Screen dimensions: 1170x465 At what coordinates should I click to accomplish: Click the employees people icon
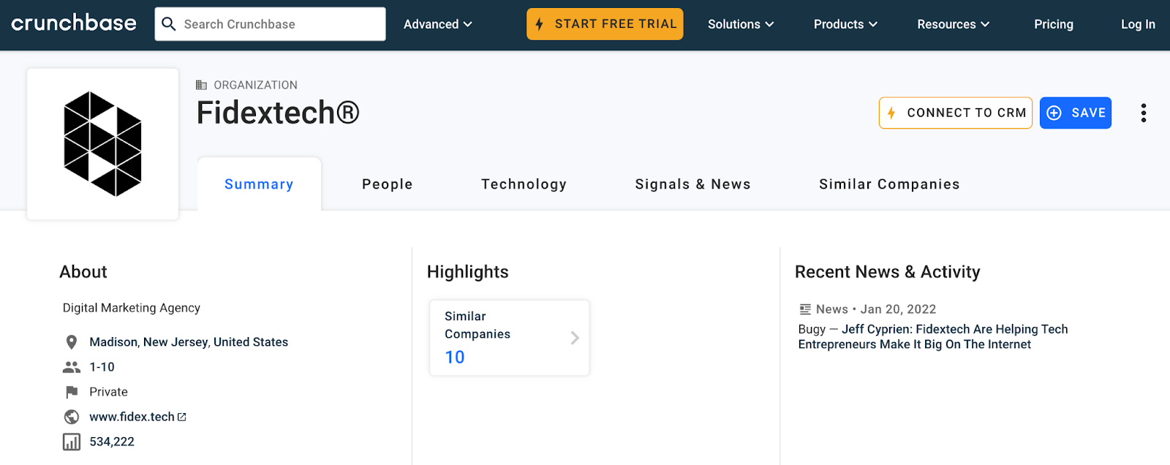point(72,367)
